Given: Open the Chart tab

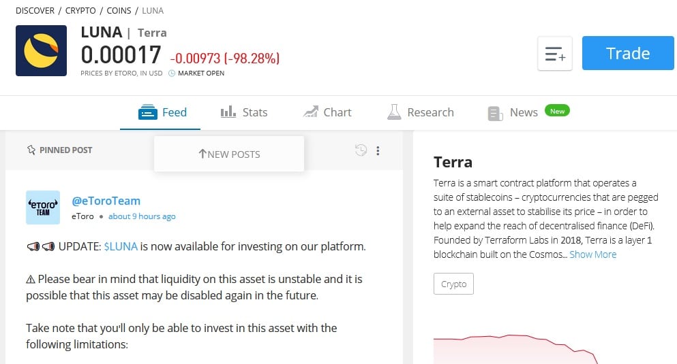Looking at the screenshot, I should pyautogui.click(x=327, y=112).
